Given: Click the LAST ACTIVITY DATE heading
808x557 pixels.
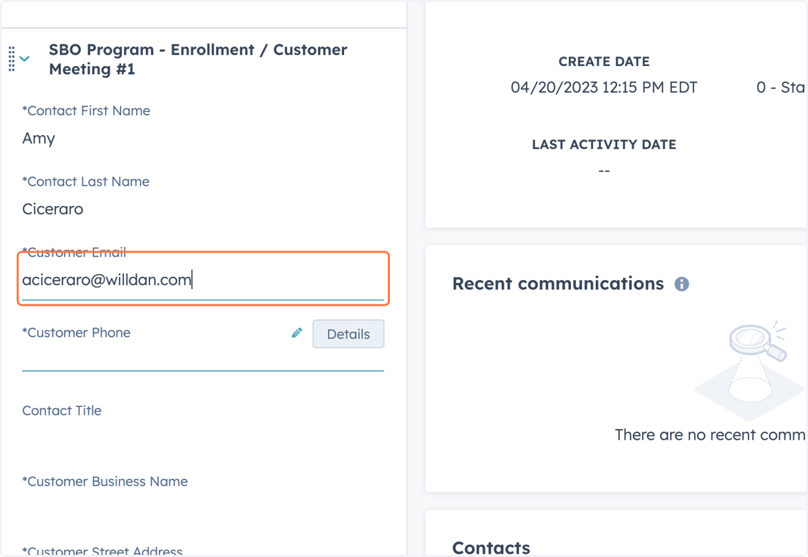Looking at the screenshot, I should click(604, 145).
